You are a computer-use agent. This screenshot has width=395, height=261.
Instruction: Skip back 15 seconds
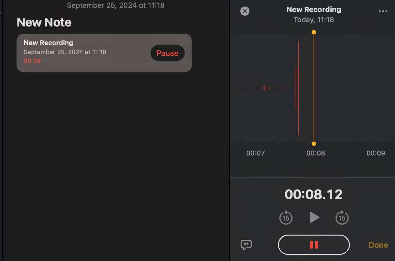[286, 217]
